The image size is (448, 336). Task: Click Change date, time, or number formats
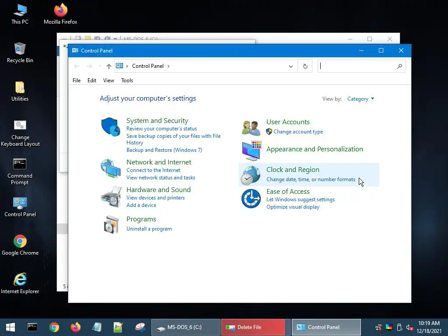coord(311,179)
